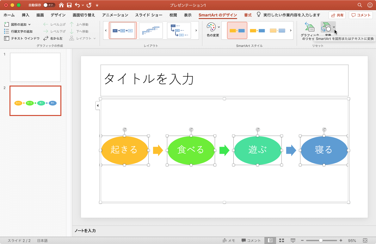Open the 挿入 tab

[x=25, y=15]
